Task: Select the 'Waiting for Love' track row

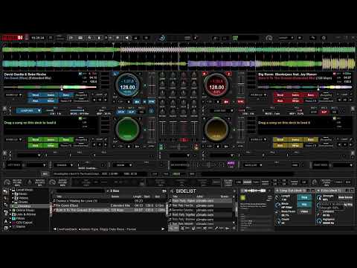Action: click(x=109, y=201)
